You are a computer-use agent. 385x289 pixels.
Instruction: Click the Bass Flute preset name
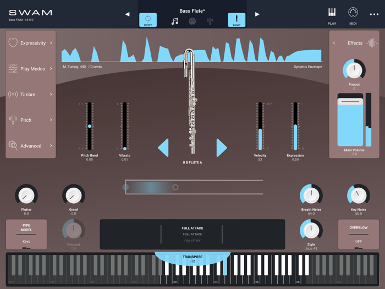click(193, 11)
